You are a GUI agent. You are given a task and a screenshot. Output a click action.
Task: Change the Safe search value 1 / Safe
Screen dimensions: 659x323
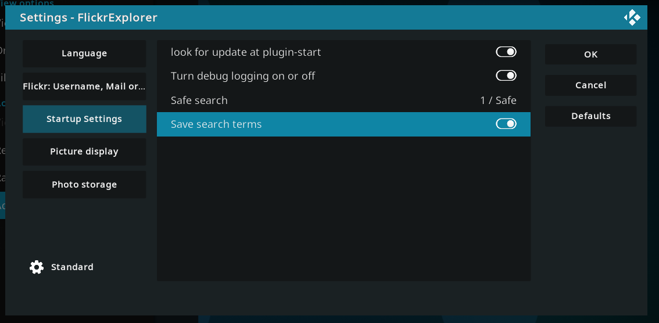click(498, 101)
